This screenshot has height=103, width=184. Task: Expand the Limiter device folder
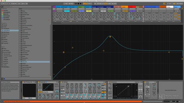20,42
